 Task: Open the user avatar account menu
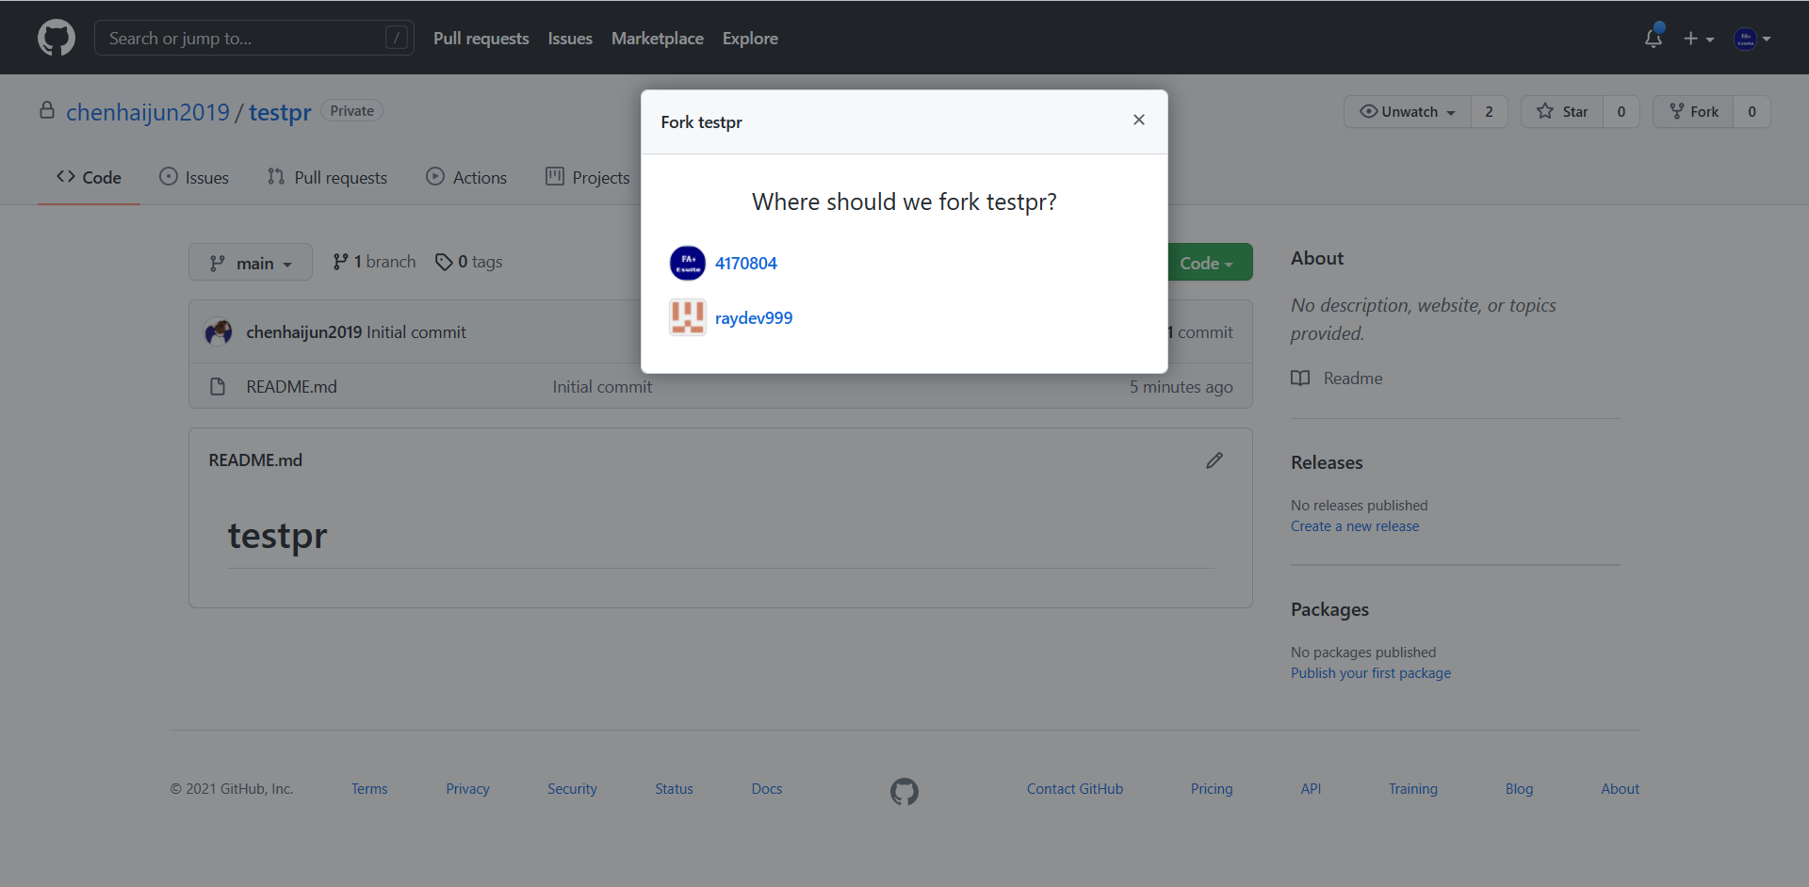(x=1752, y=39)
